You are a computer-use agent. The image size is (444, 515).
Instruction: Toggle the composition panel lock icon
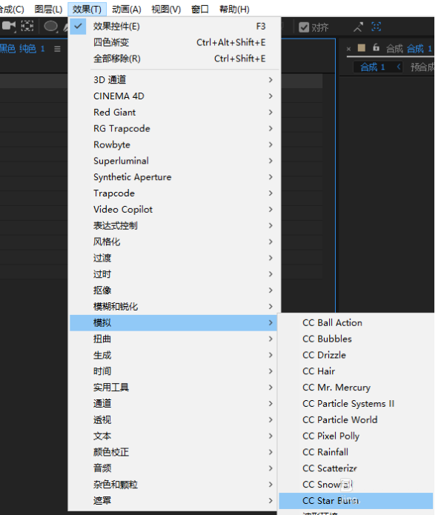[377, 47]
